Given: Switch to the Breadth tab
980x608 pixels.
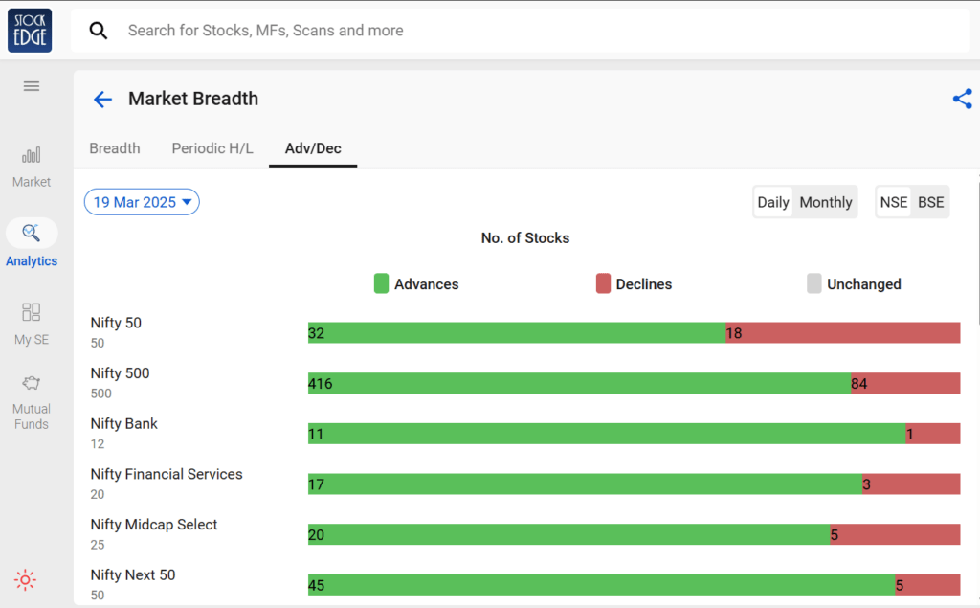Looking at the screenshot, I should [x=115, y=148].
